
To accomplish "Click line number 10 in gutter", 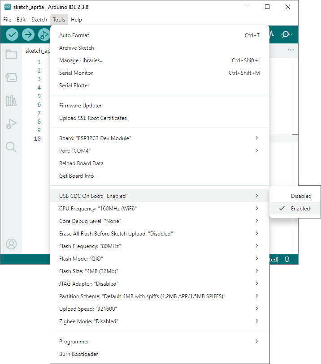I will [37, 139].
